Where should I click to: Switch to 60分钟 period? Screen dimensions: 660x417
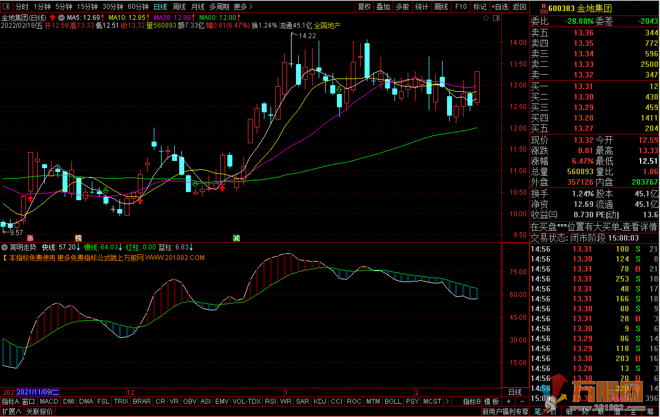pos(138,7)
